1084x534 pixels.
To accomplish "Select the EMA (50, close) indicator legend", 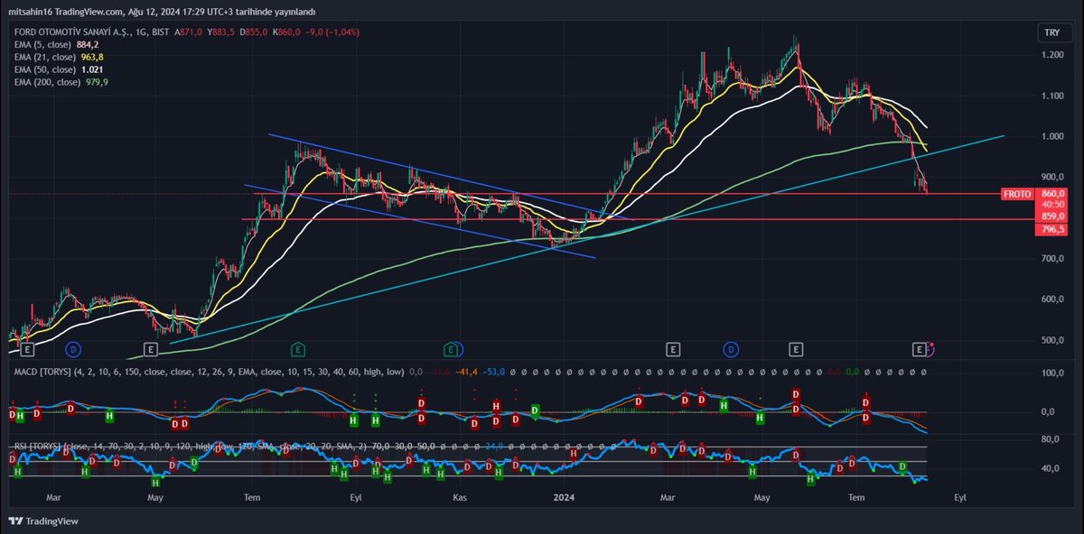I will tap(45, 69).
